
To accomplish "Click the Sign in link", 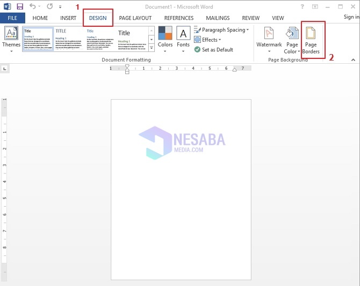I will [351, 17].
